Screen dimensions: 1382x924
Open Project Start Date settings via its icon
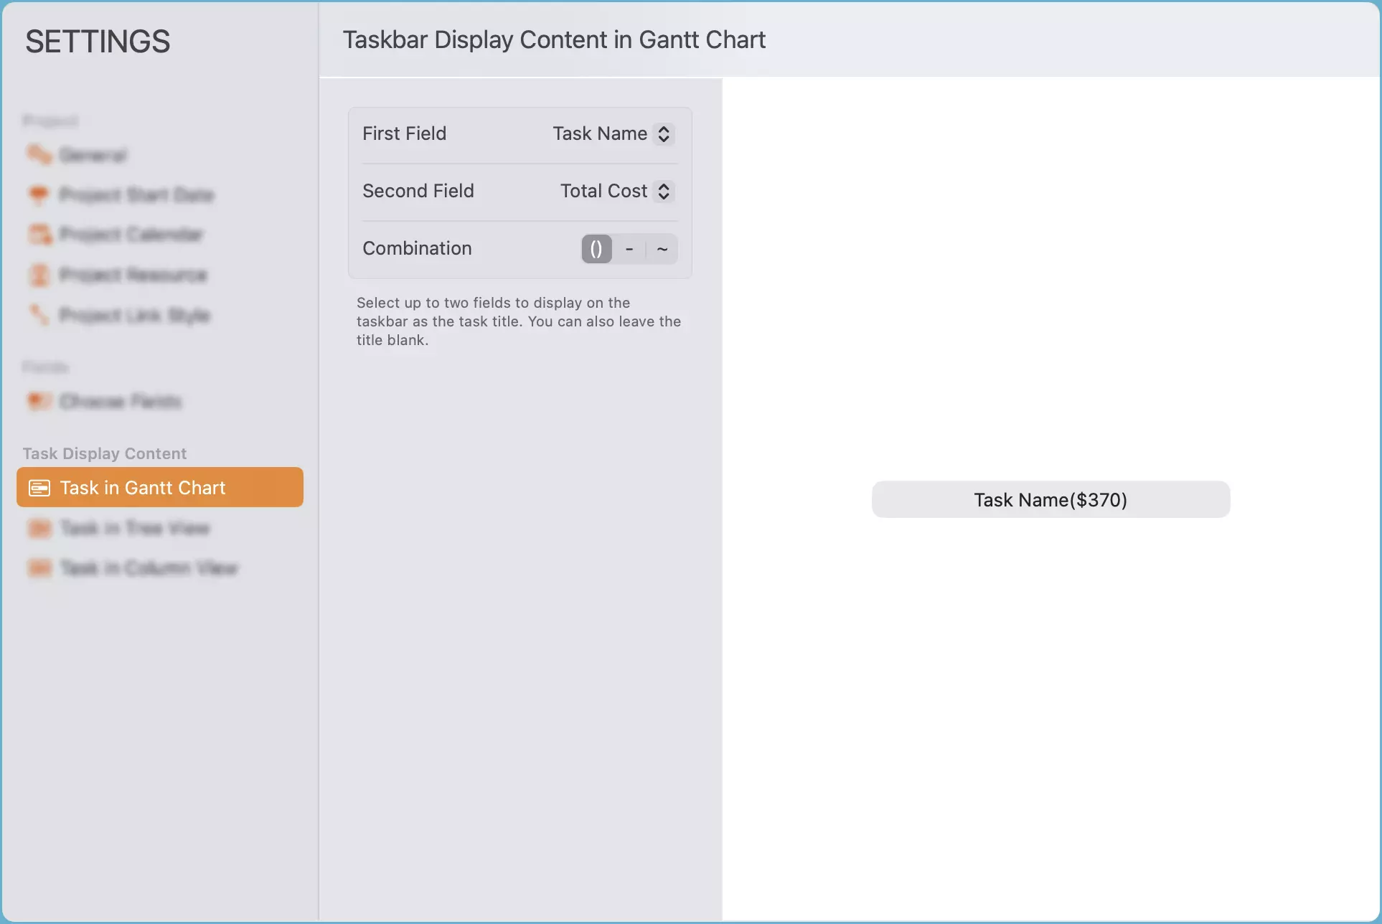click(x=39, y=194)
